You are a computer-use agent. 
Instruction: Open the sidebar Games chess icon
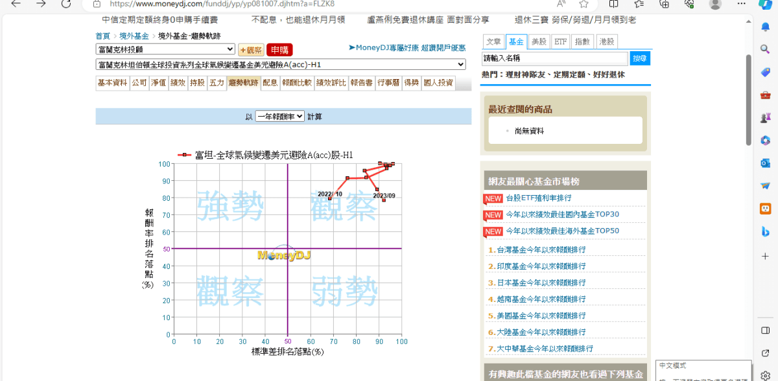click(x=765, y=117)
